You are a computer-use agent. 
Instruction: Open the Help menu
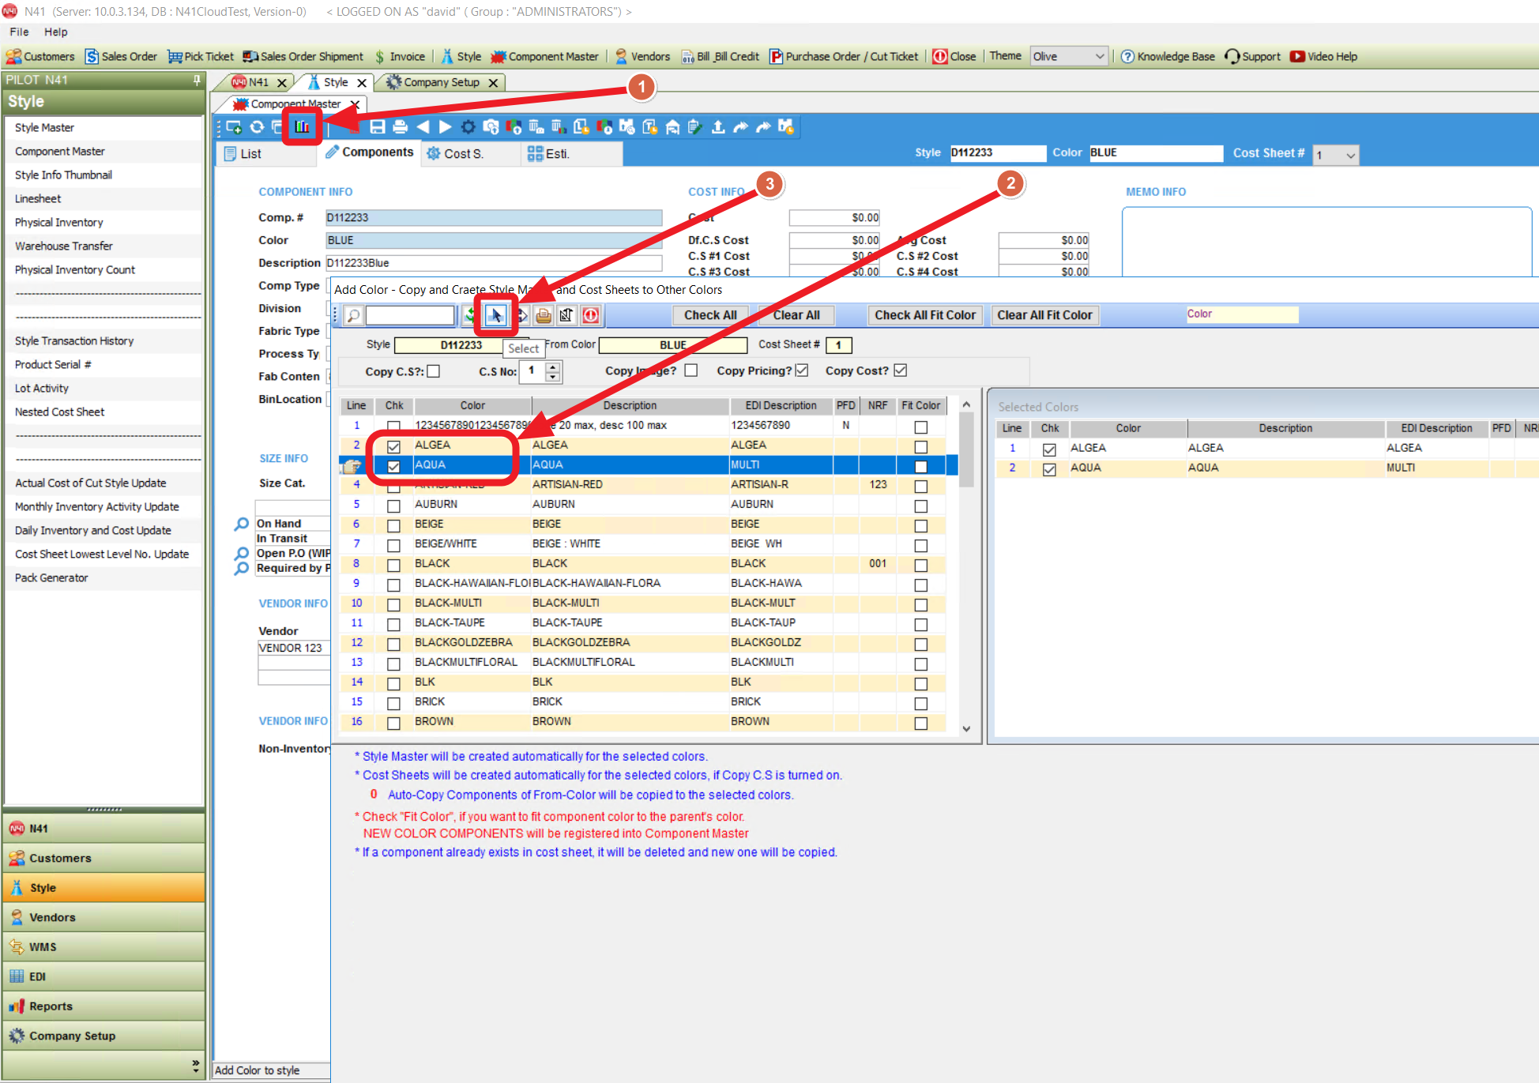click(x=55, y=32)
